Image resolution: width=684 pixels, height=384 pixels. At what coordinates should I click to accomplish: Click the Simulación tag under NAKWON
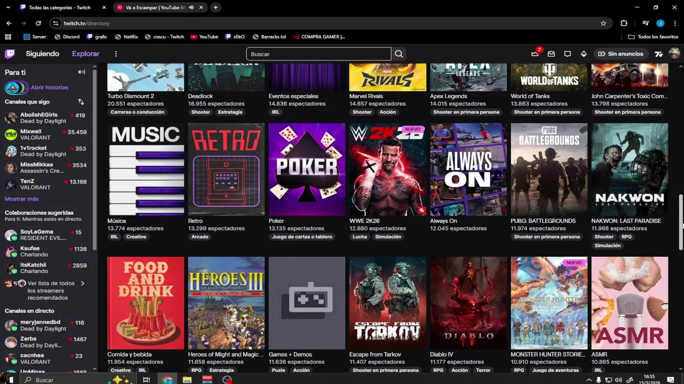pyautogui.click(x=608, y=246)
